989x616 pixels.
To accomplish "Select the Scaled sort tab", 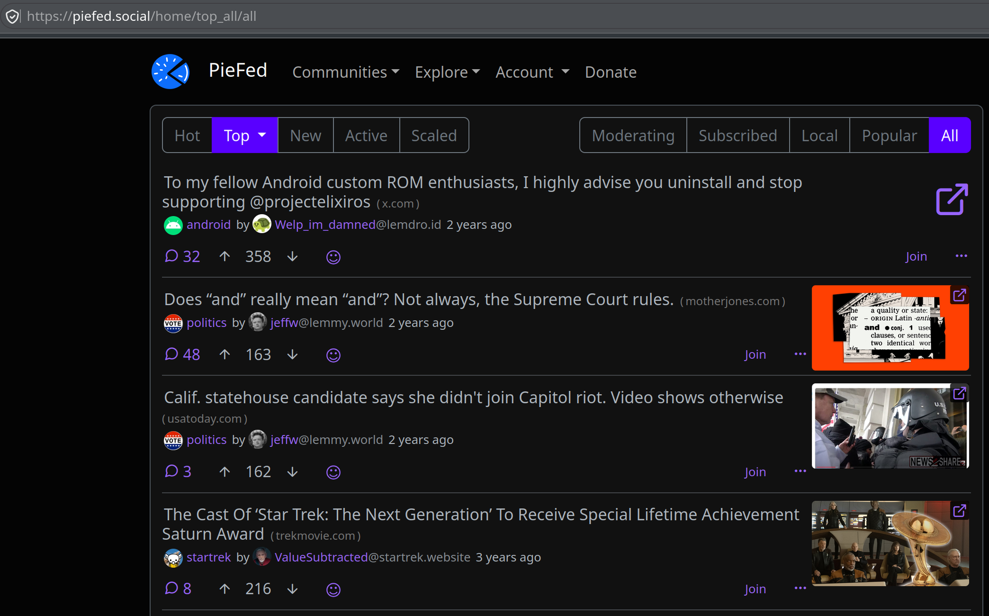I will coord(434,135).
